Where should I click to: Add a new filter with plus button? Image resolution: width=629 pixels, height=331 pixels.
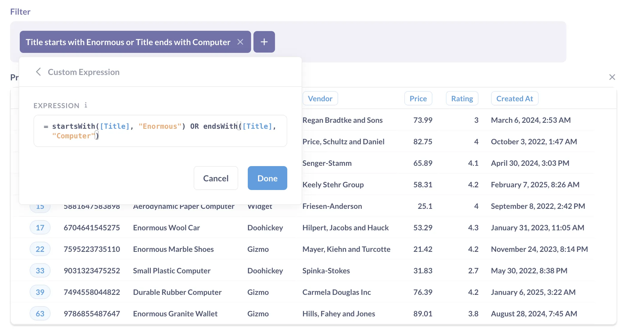click(264, 42)
